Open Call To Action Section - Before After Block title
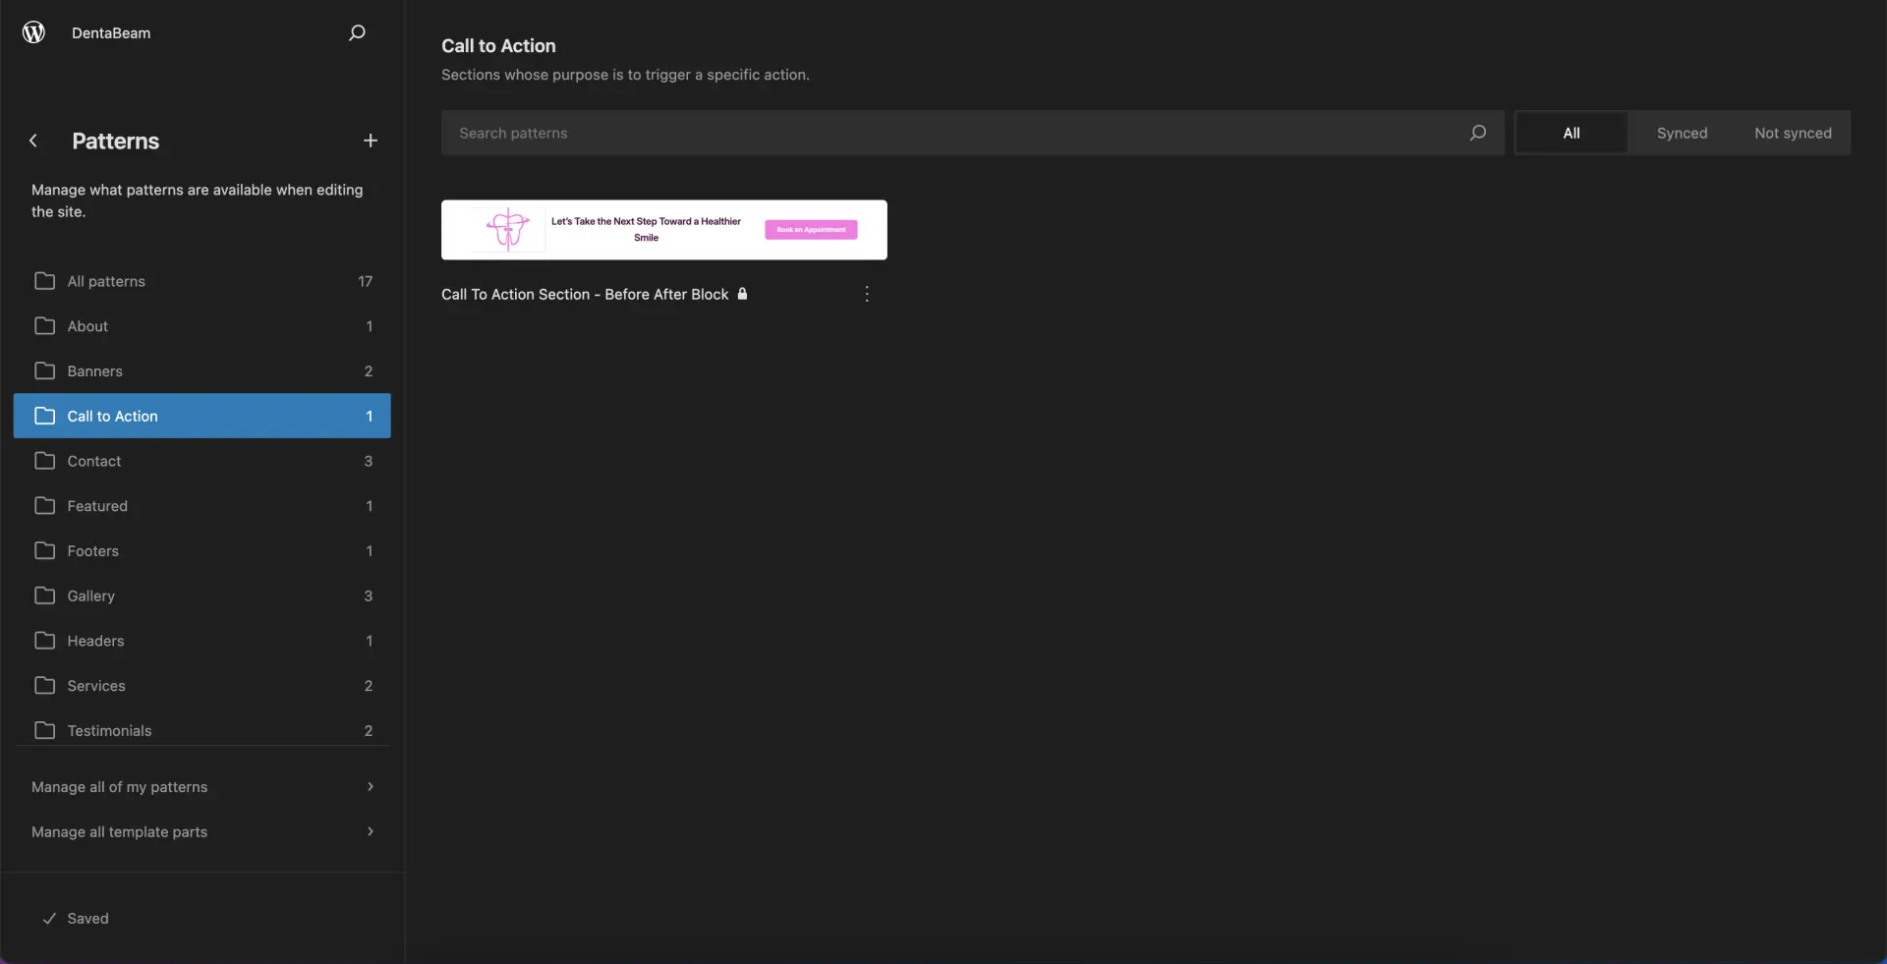Screen dimensions: 1887x964 point(585,294)
